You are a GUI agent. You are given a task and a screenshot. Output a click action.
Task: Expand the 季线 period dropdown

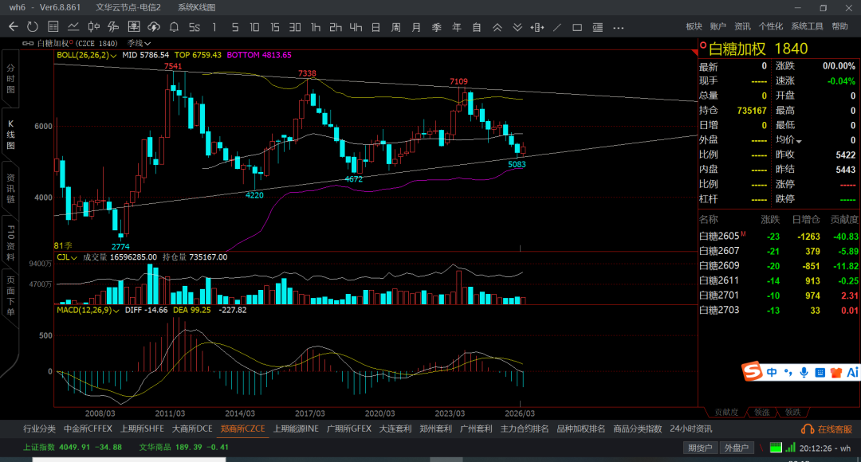tap(140, 43)
